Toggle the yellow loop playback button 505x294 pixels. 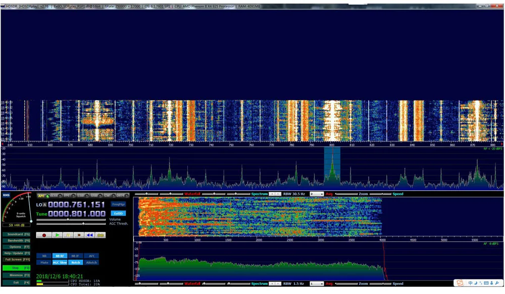click(x=100, y=235)
